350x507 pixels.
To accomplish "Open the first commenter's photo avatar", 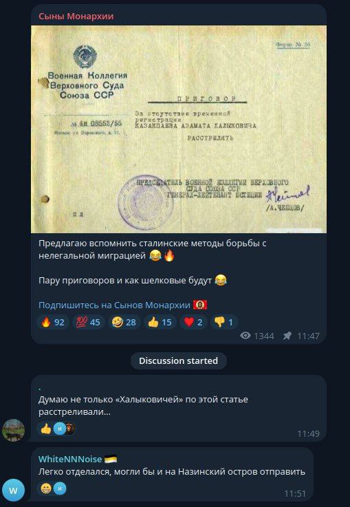I will point(14,430).
